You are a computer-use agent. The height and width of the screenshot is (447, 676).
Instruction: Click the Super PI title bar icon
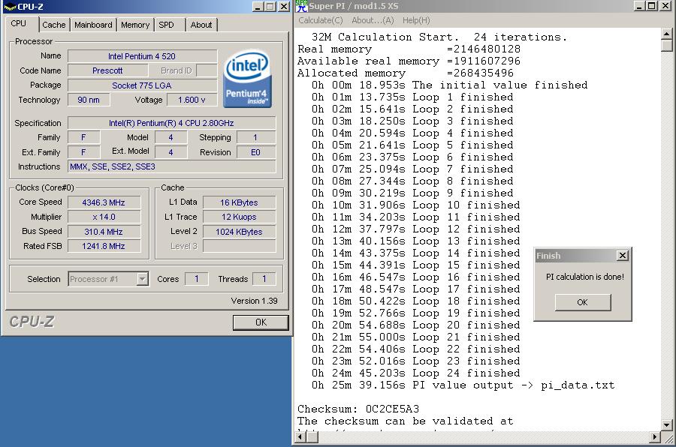[302, 6]
